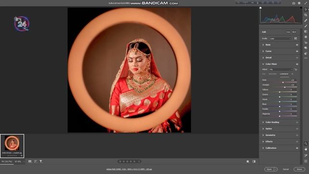Toggle the color sampler eyedropper tool
This screenshot has height=174, width=309.
[x=306, y=156]
